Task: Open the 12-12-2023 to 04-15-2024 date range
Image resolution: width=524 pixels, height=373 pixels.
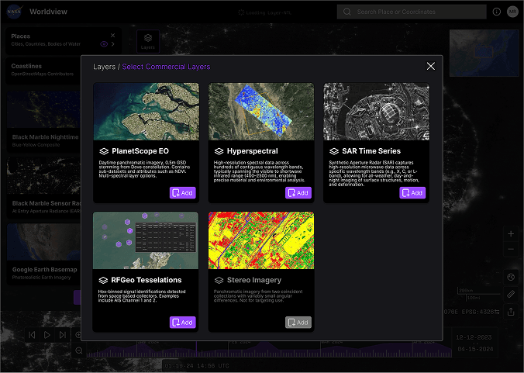Action: point(475,344)
